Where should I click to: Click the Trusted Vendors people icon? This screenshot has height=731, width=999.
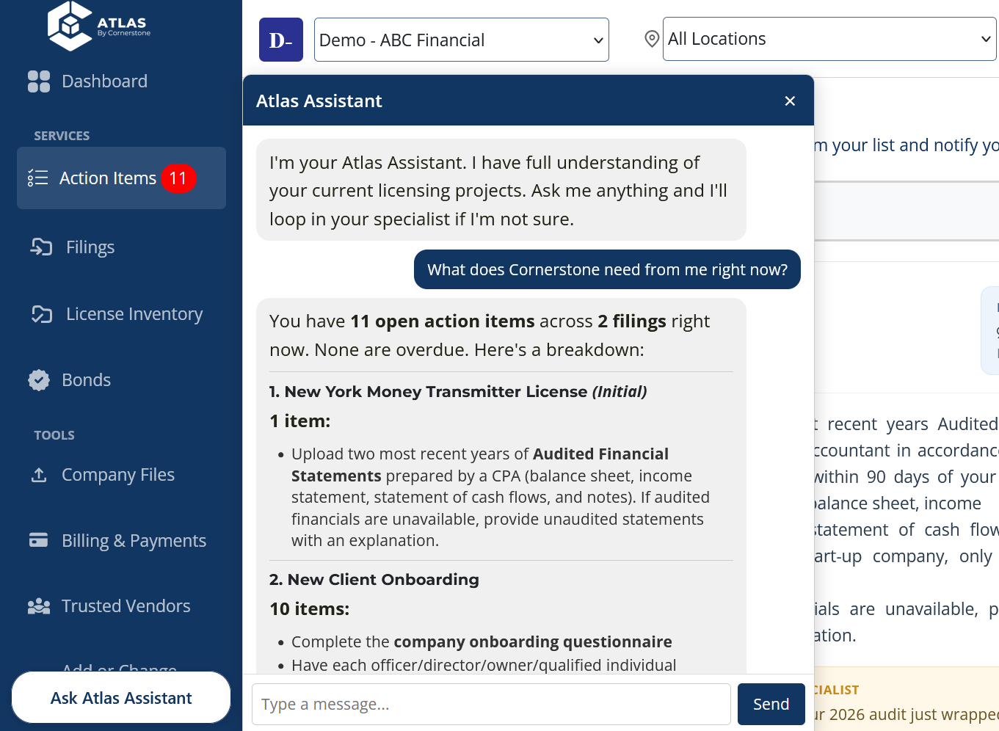39,606
